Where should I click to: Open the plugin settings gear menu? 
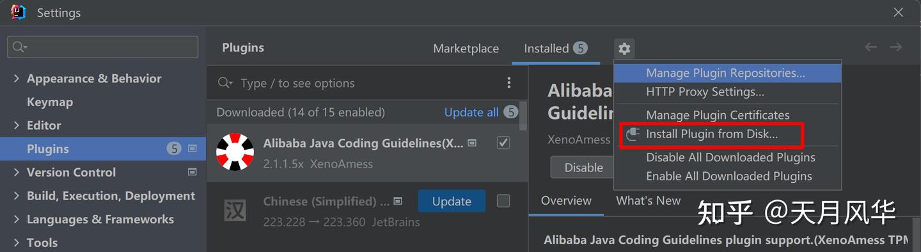pyautogui.click(x=624, y=48)
